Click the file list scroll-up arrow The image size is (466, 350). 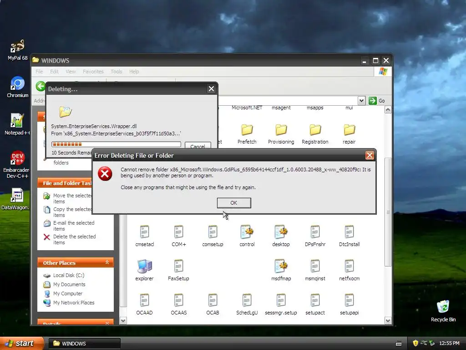click(x=388, y=110)
